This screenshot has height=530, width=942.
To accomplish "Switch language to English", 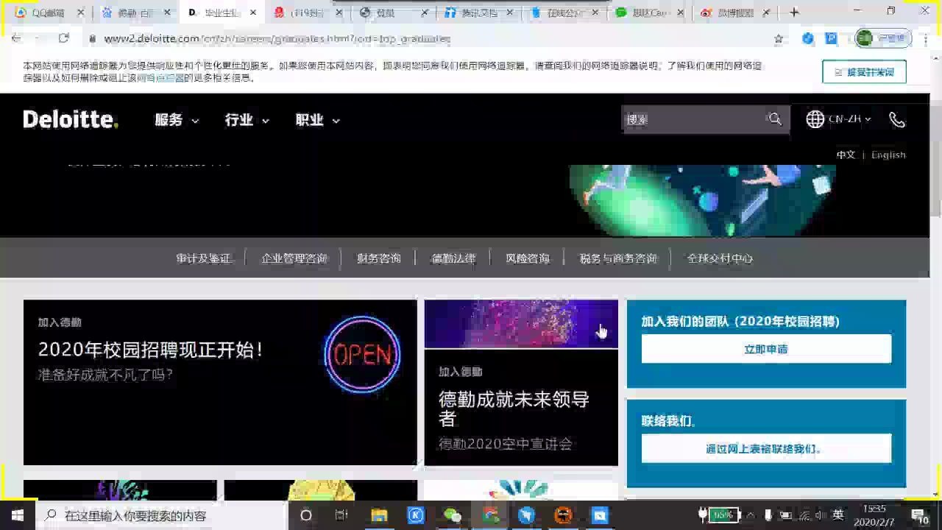I will (888, 155).
